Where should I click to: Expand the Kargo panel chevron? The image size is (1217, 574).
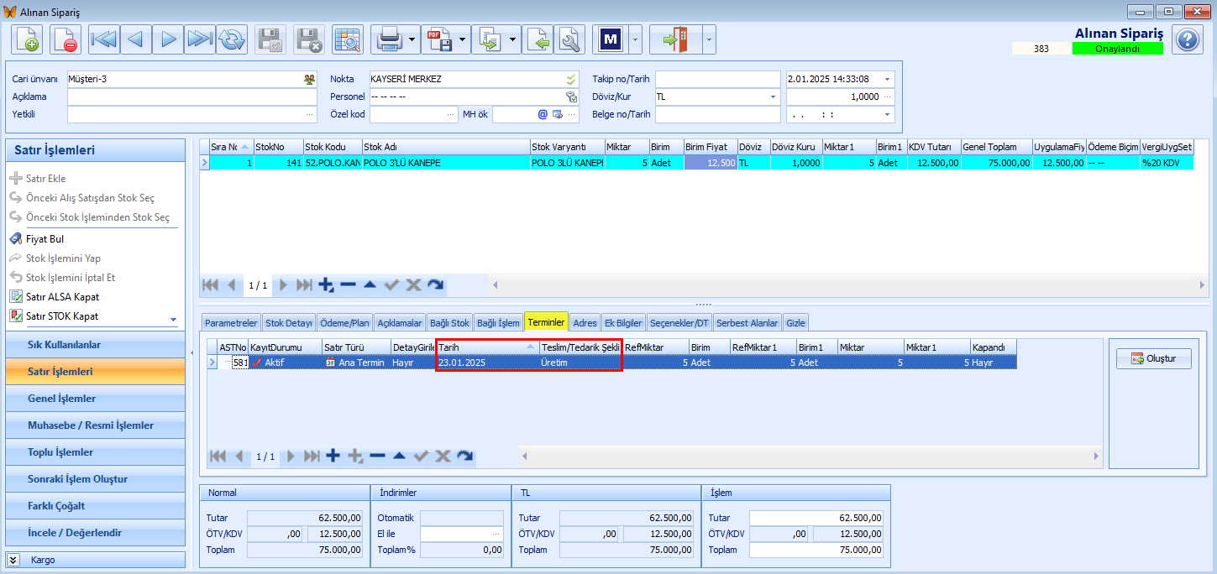click(13, 560)
